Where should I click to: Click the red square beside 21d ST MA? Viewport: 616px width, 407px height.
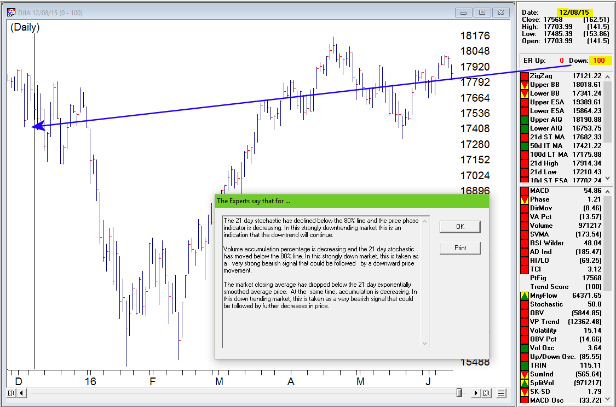(x=524, y=137)
